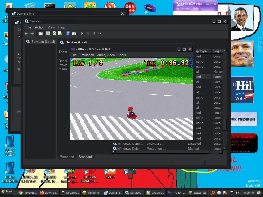Click the Restart Service icon

click(x=100, y=33)
